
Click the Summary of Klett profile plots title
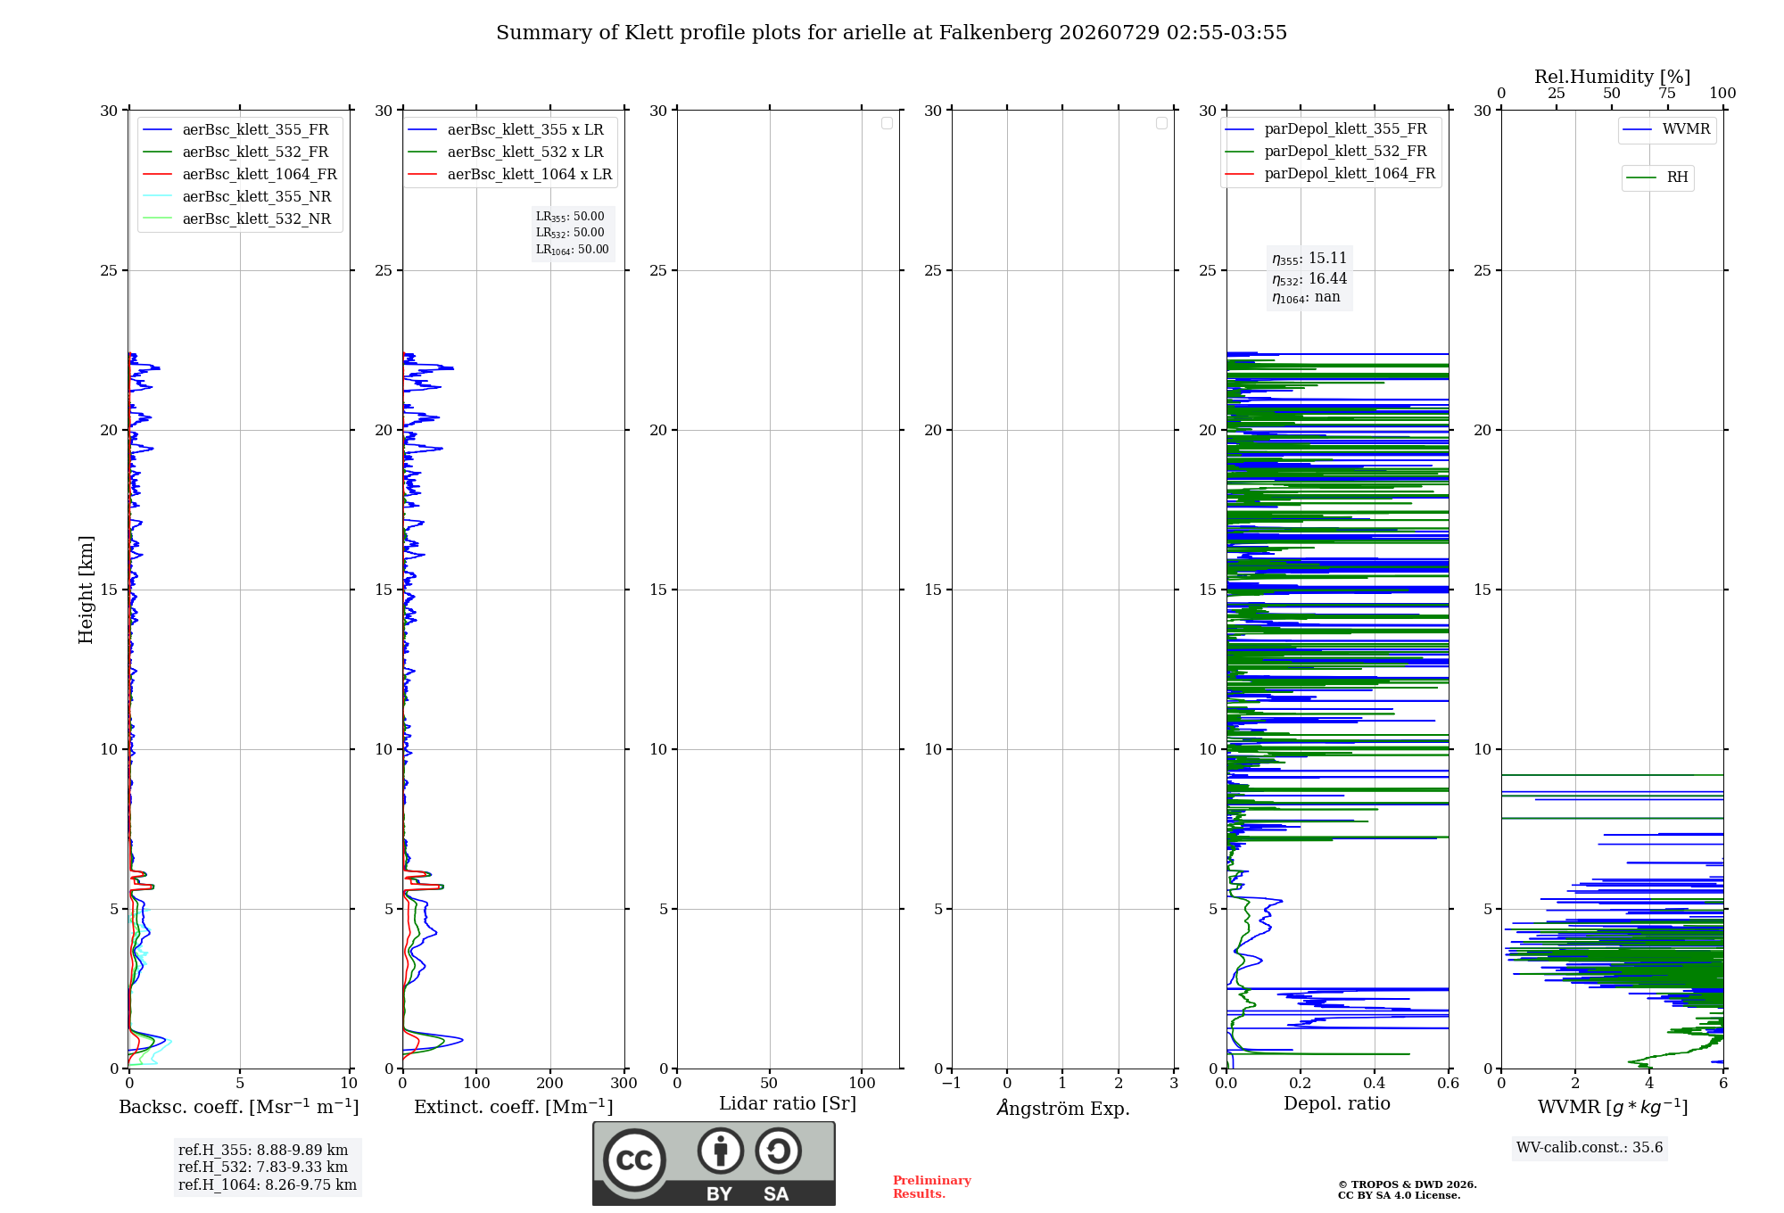[x=892, y=33]
